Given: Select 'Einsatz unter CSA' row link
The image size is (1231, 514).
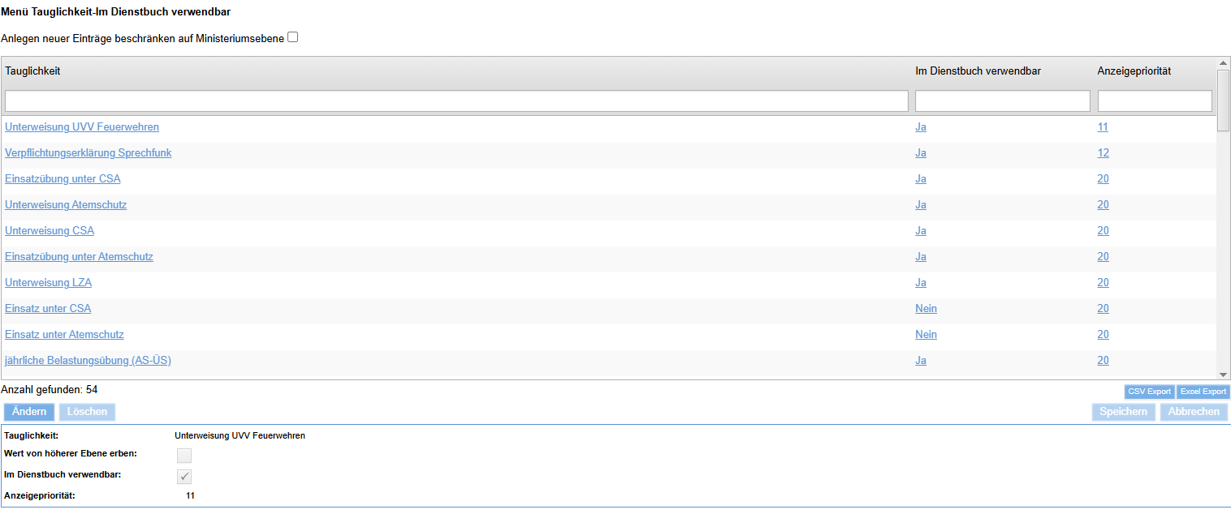Looking at the screenshot, I should pos(48,309).
